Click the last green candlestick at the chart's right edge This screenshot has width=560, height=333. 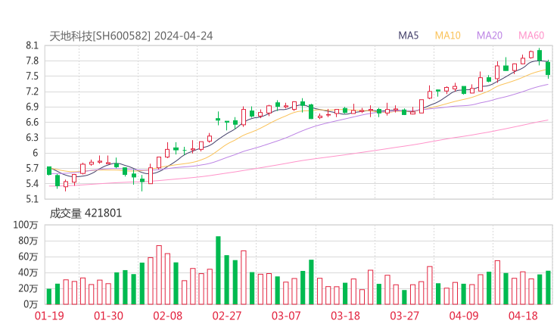548,68
